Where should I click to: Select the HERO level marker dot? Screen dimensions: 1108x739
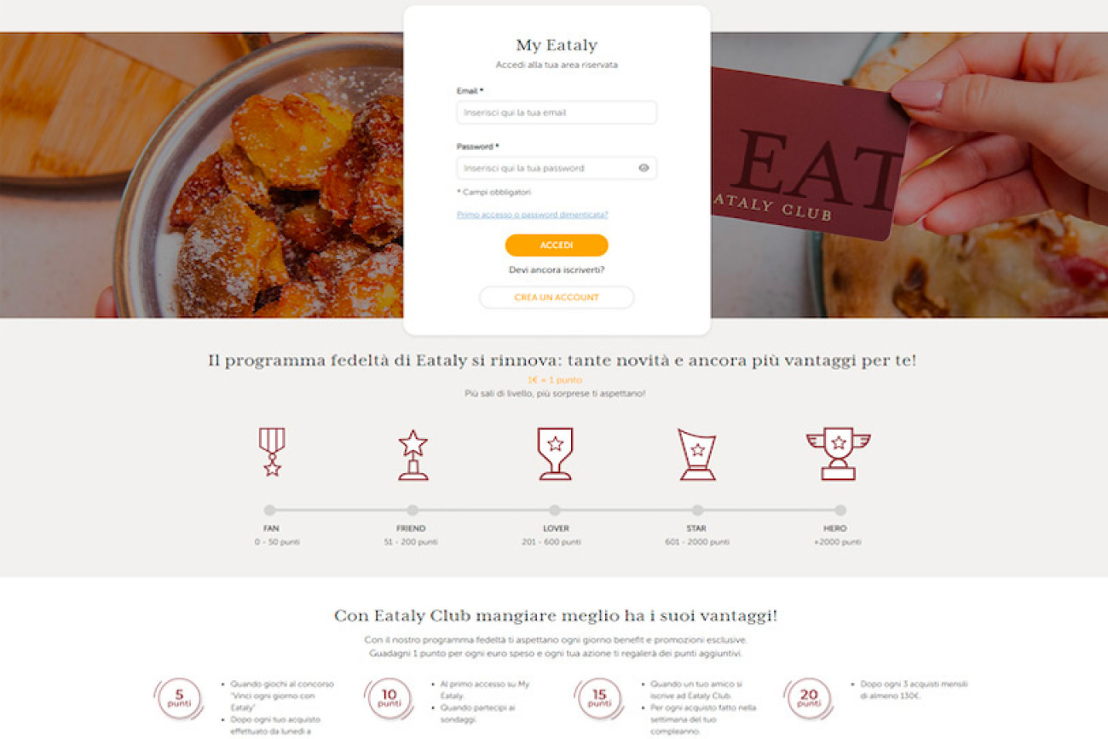pyautogui.click(x=840, y=511)
